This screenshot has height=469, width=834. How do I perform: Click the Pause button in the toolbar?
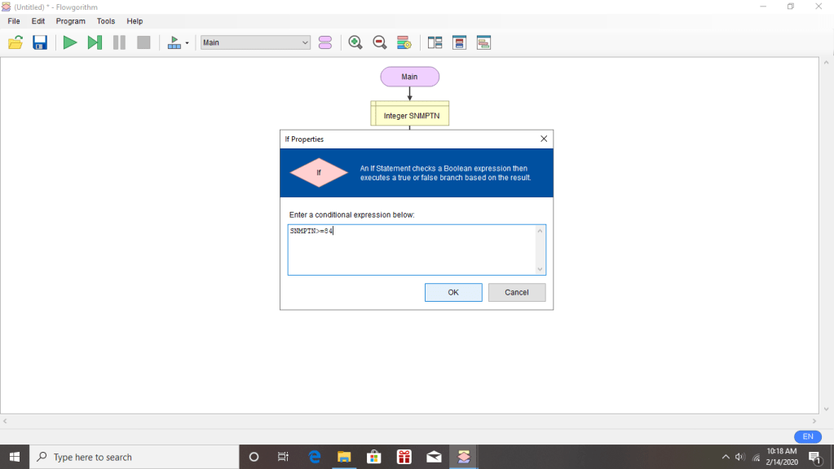119,42
